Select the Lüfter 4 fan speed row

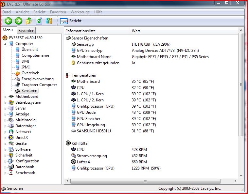coord(151,162)
